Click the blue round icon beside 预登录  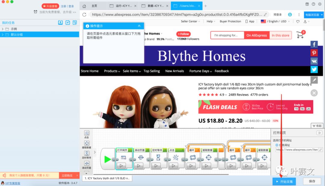point(290,14)
